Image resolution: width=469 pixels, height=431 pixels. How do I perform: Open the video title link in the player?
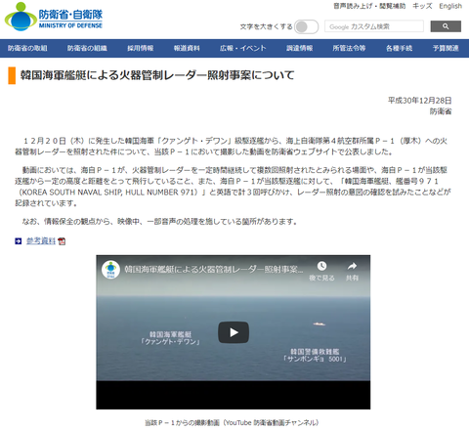pos(214,270)
